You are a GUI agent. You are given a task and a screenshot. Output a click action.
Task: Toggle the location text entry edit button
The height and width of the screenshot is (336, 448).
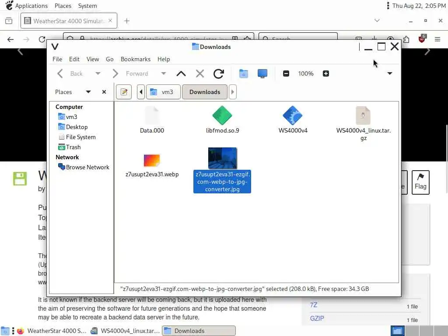pos(124,92)
